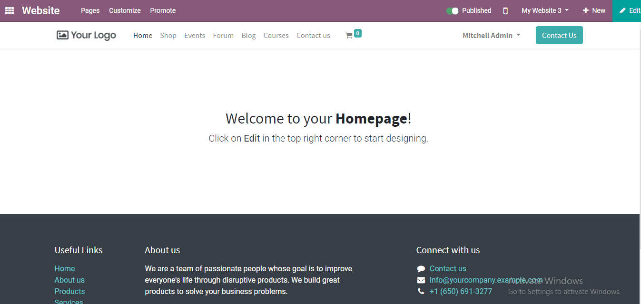Click the speech bubble icon beside Contact us

click(421, 269)
